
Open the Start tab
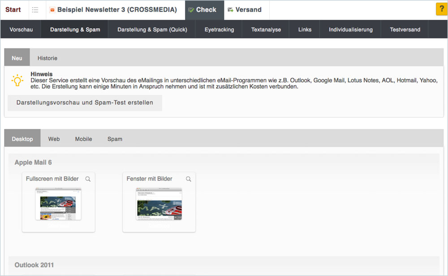coord(13,10)
